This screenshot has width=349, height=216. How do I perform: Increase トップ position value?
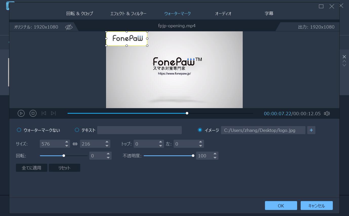[x=160, y=142]
